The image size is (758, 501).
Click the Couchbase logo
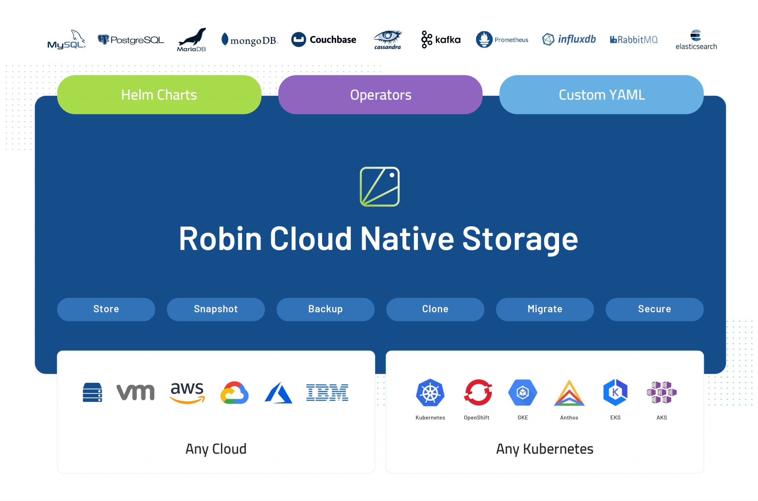(x=323, y=40)
